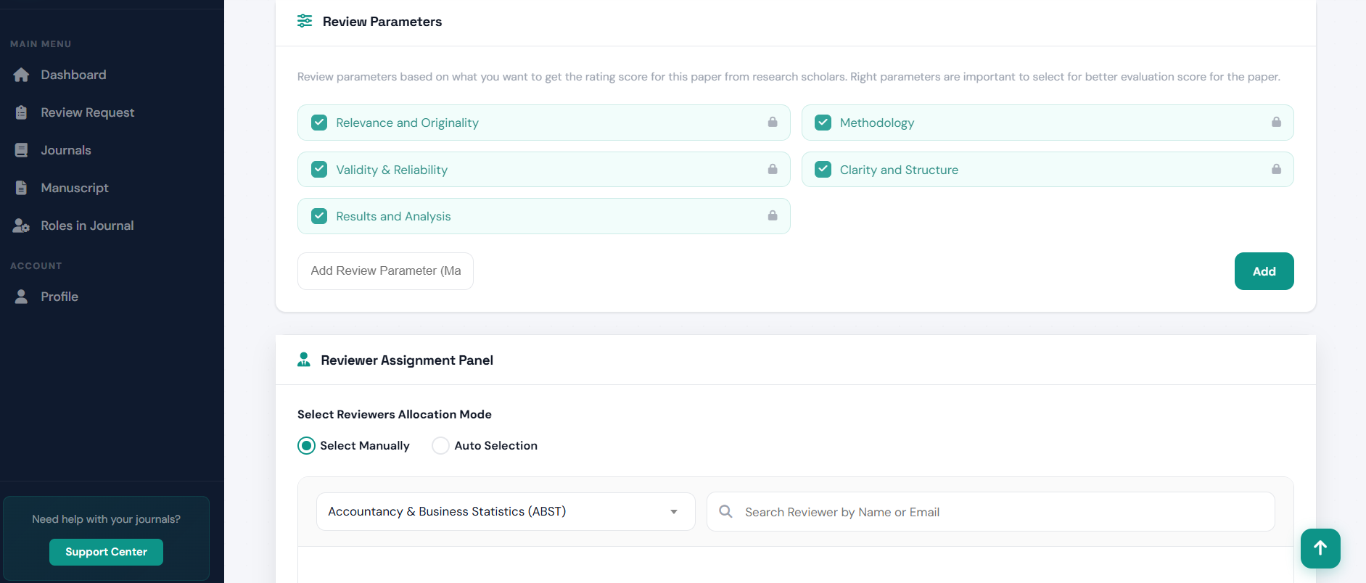Choose the Auto Selection radio option
Viewport: 1366px width, 583px height.
click(440, 445)
